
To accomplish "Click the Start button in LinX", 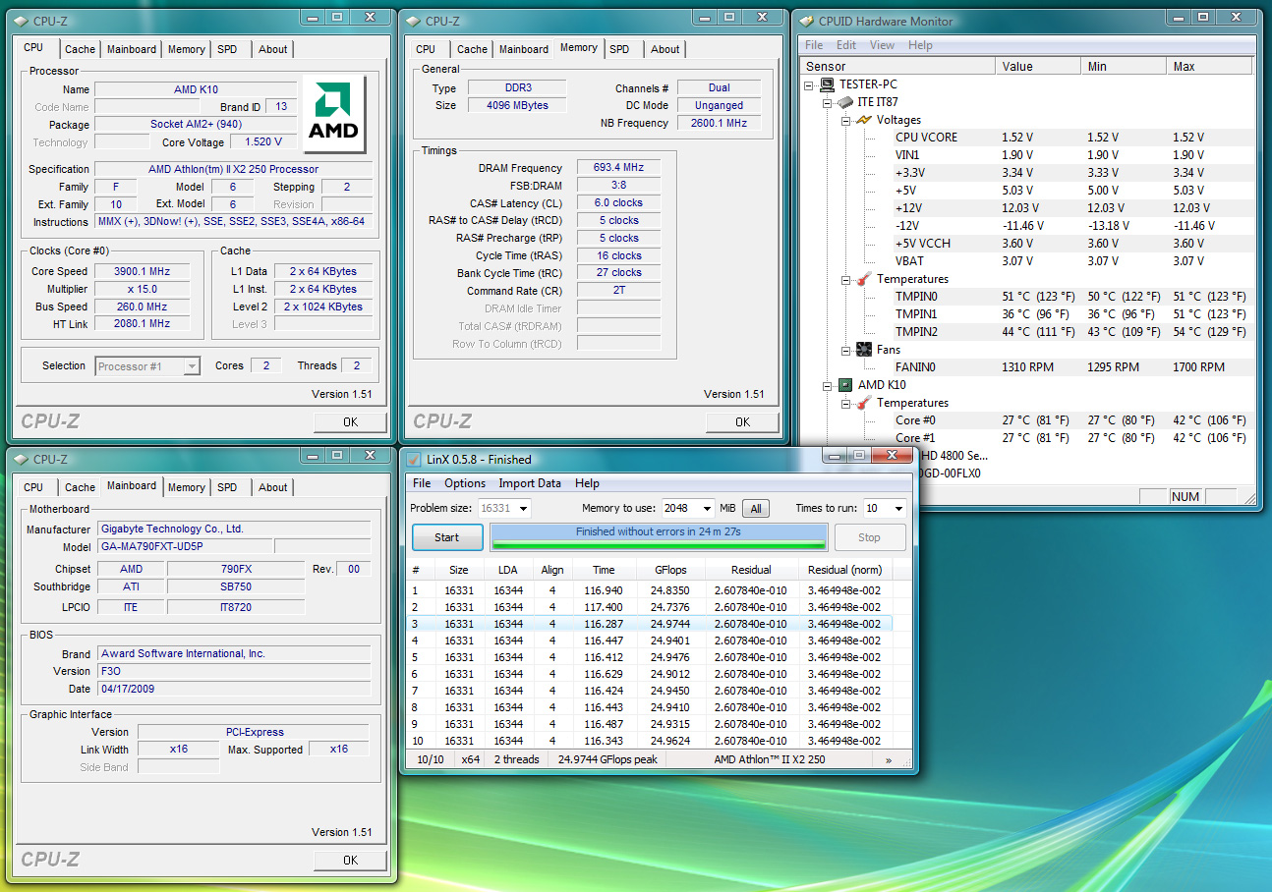I will click(x=446, y=537).
